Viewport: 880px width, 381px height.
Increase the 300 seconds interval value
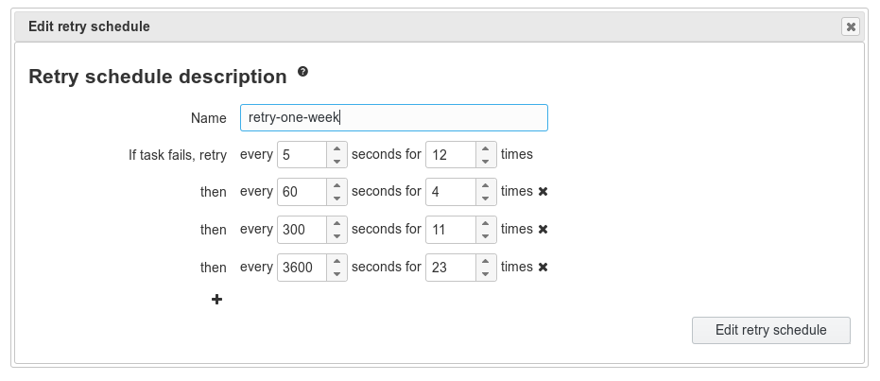point(337,223)
